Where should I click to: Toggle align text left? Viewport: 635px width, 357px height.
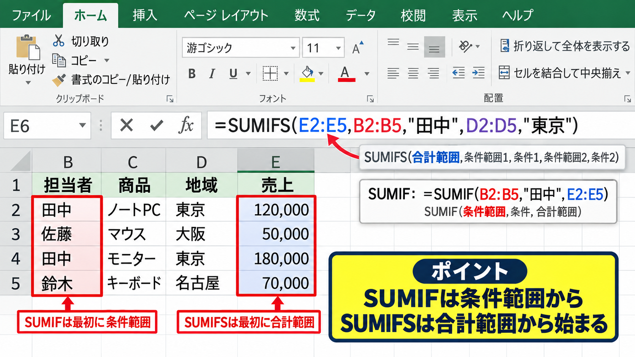(x=393, y=73)
